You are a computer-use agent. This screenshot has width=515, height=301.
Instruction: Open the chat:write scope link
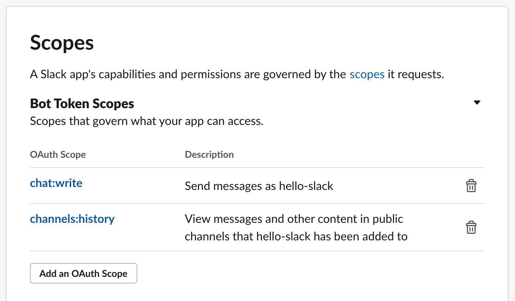(x=56, y=183)
